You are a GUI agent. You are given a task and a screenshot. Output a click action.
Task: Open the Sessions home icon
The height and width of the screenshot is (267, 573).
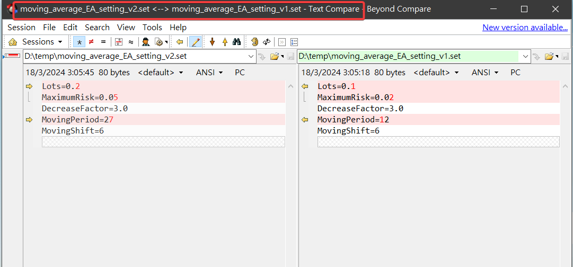(12, 42)
